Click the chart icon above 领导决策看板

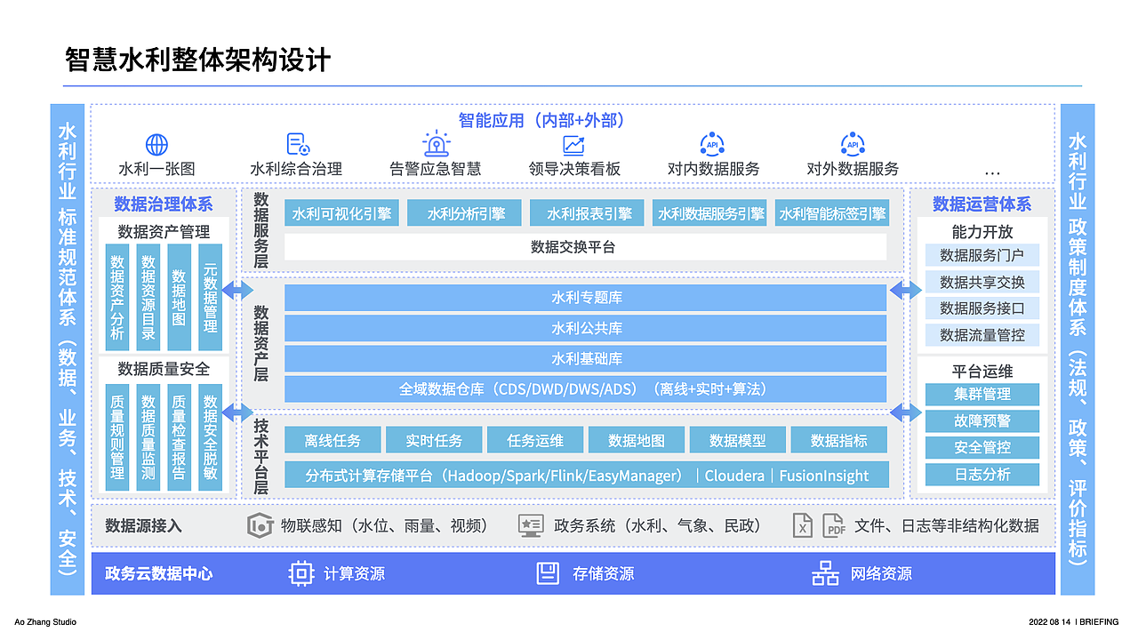(573, 145)
